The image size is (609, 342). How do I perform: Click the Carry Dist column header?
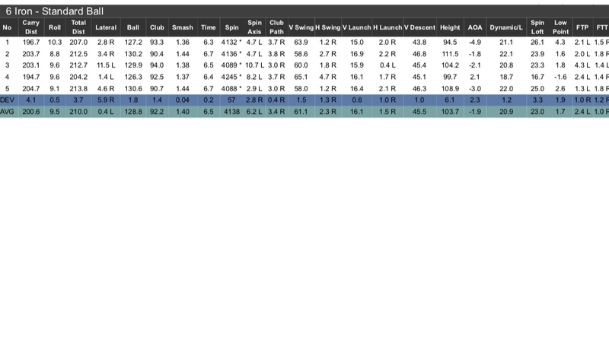point(30,27)
